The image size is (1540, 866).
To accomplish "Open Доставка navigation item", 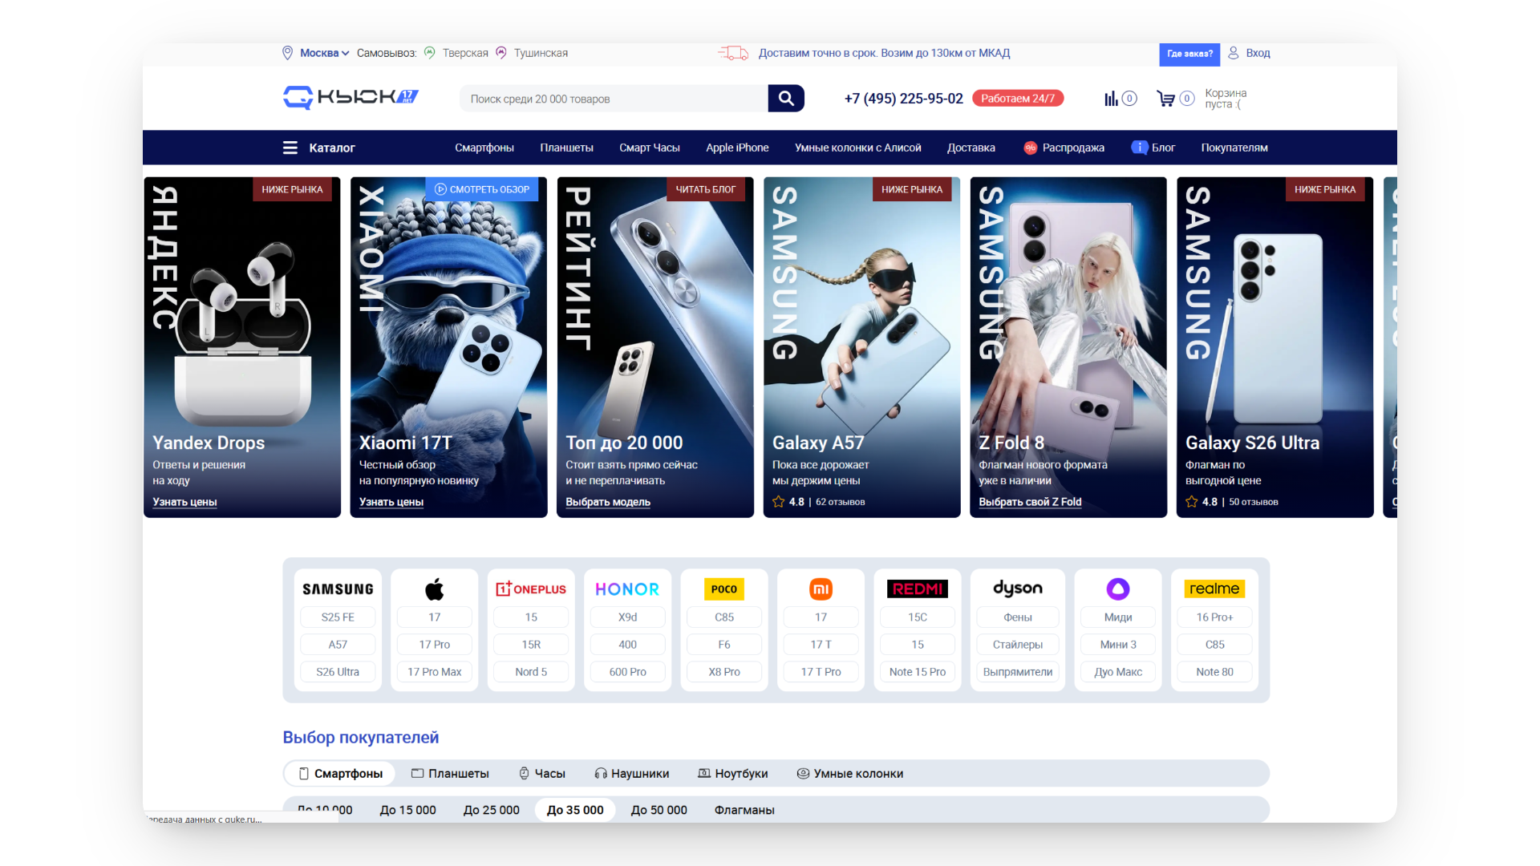I will (971, 148).
